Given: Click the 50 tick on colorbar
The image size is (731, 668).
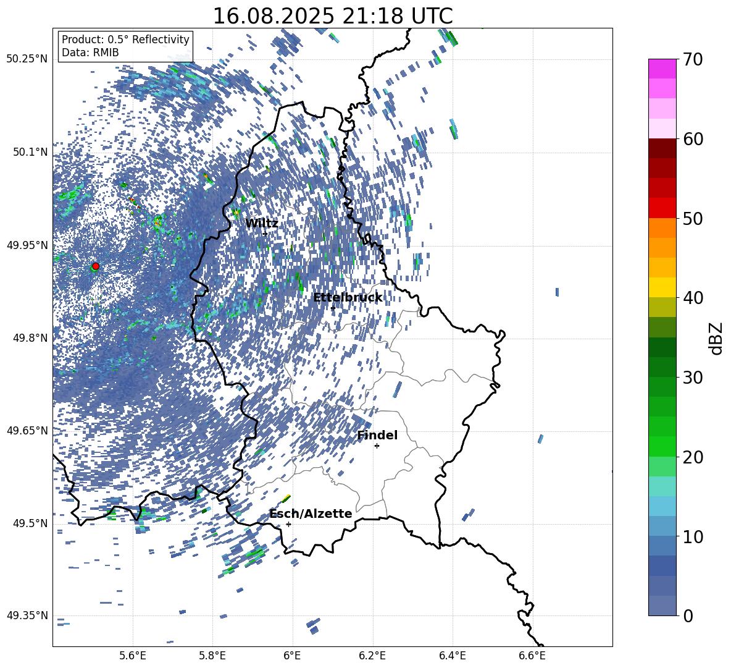Looking at the screenshot, I should [x=693, y=218].
